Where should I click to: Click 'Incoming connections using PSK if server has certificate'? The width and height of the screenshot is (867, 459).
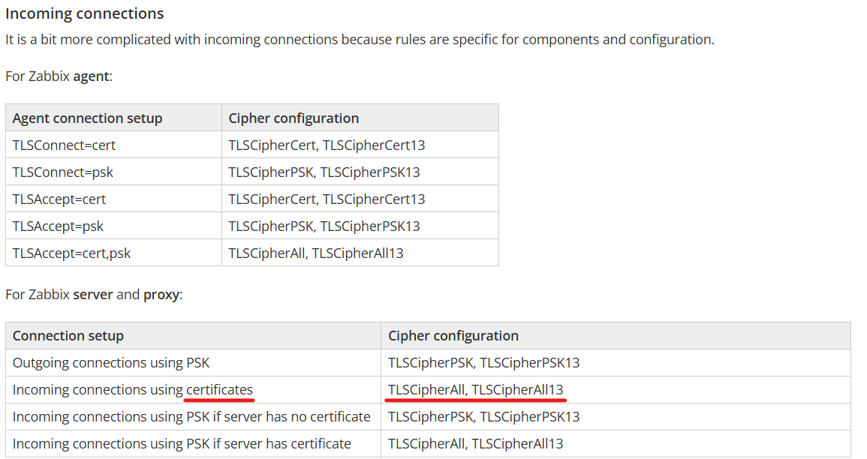coord(182,443)
